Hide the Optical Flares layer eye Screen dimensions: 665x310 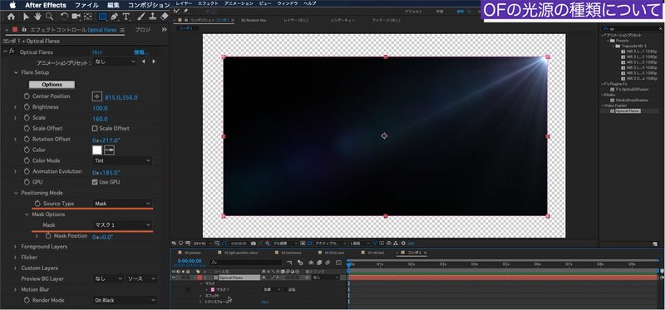point(174,278)
